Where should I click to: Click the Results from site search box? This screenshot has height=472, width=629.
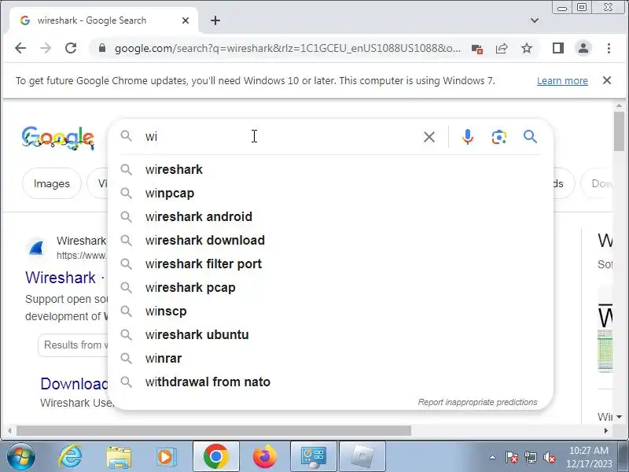coord(74,345)
